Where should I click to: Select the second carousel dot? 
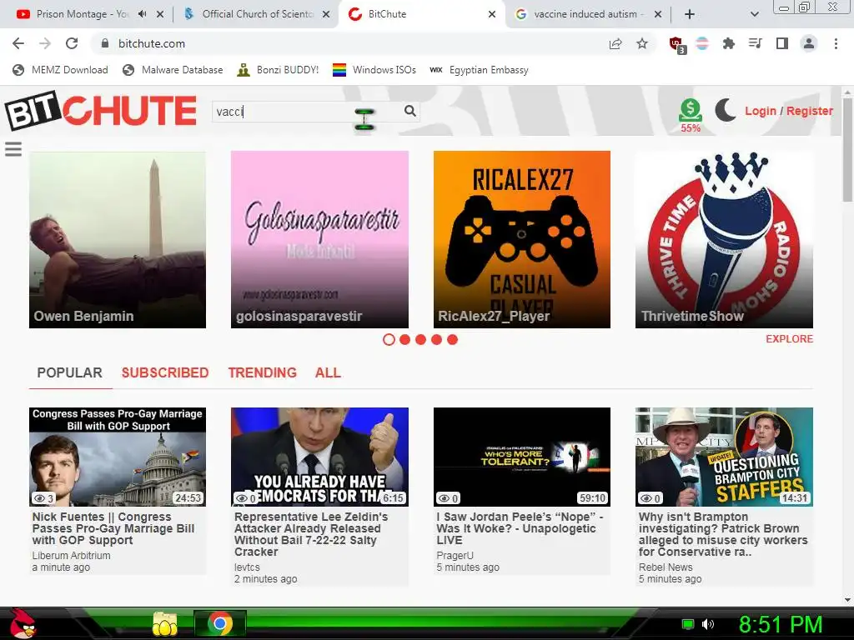(x=404, y=340)
